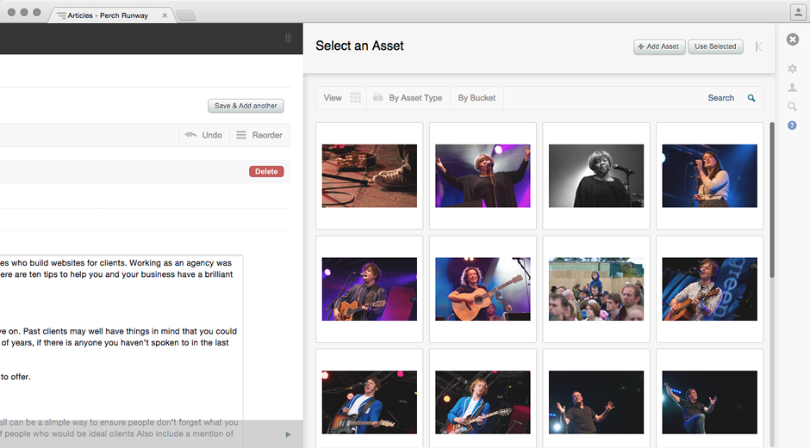
Task: Click the Reorder button
Action: click(259, 135)
